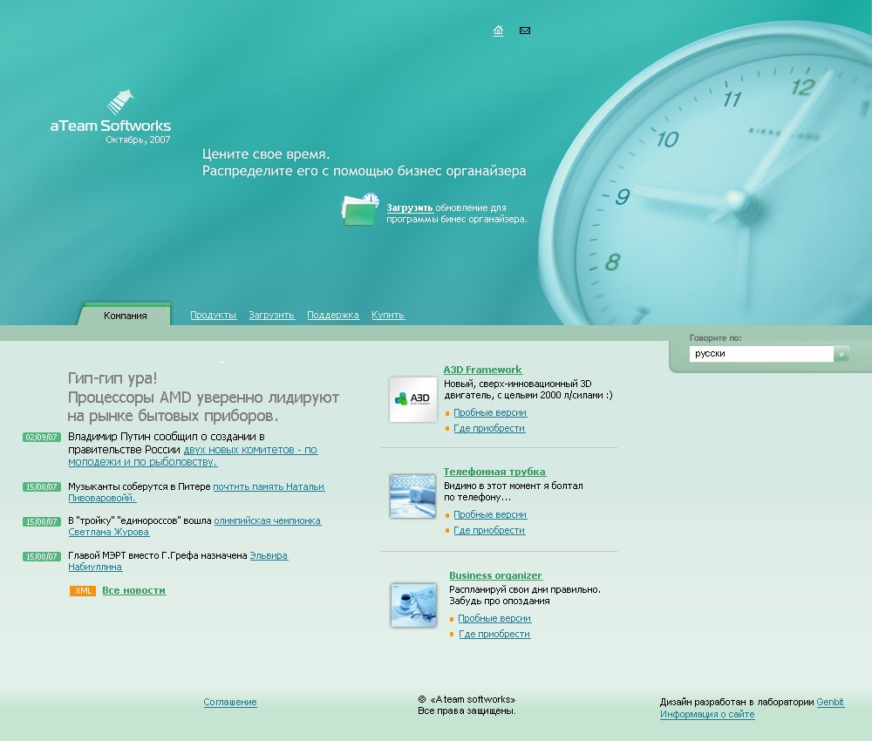Image resolution: width=872 pixels, height=741 pixels.
Task: Click the orange XML feed icon
Action: [83, 591]
